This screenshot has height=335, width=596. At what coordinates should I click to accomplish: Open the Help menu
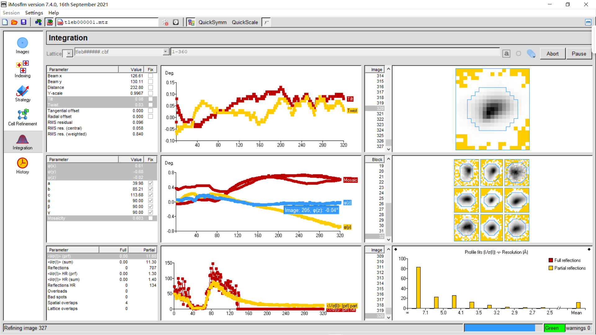pos(53,13)
